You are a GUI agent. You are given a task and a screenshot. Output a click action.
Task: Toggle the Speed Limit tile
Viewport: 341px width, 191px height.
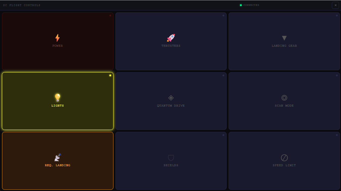pos(284,161)
